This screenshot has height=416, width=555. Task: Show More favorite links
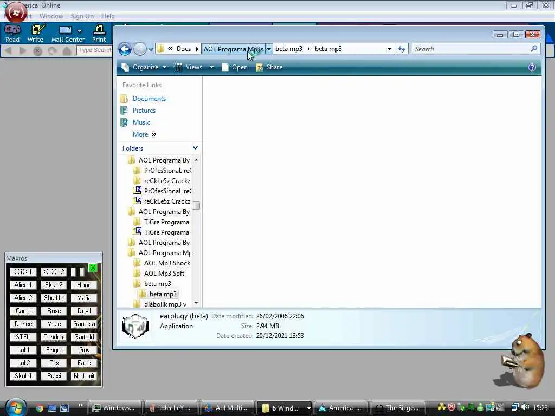144,134
